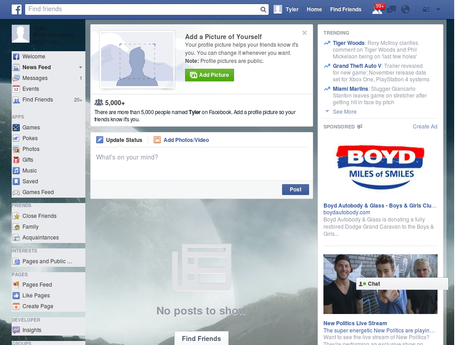This screenshot has width=460, height=345.
Task: Open friend requests icon with 99+ badge
Action: click(377, 9)
